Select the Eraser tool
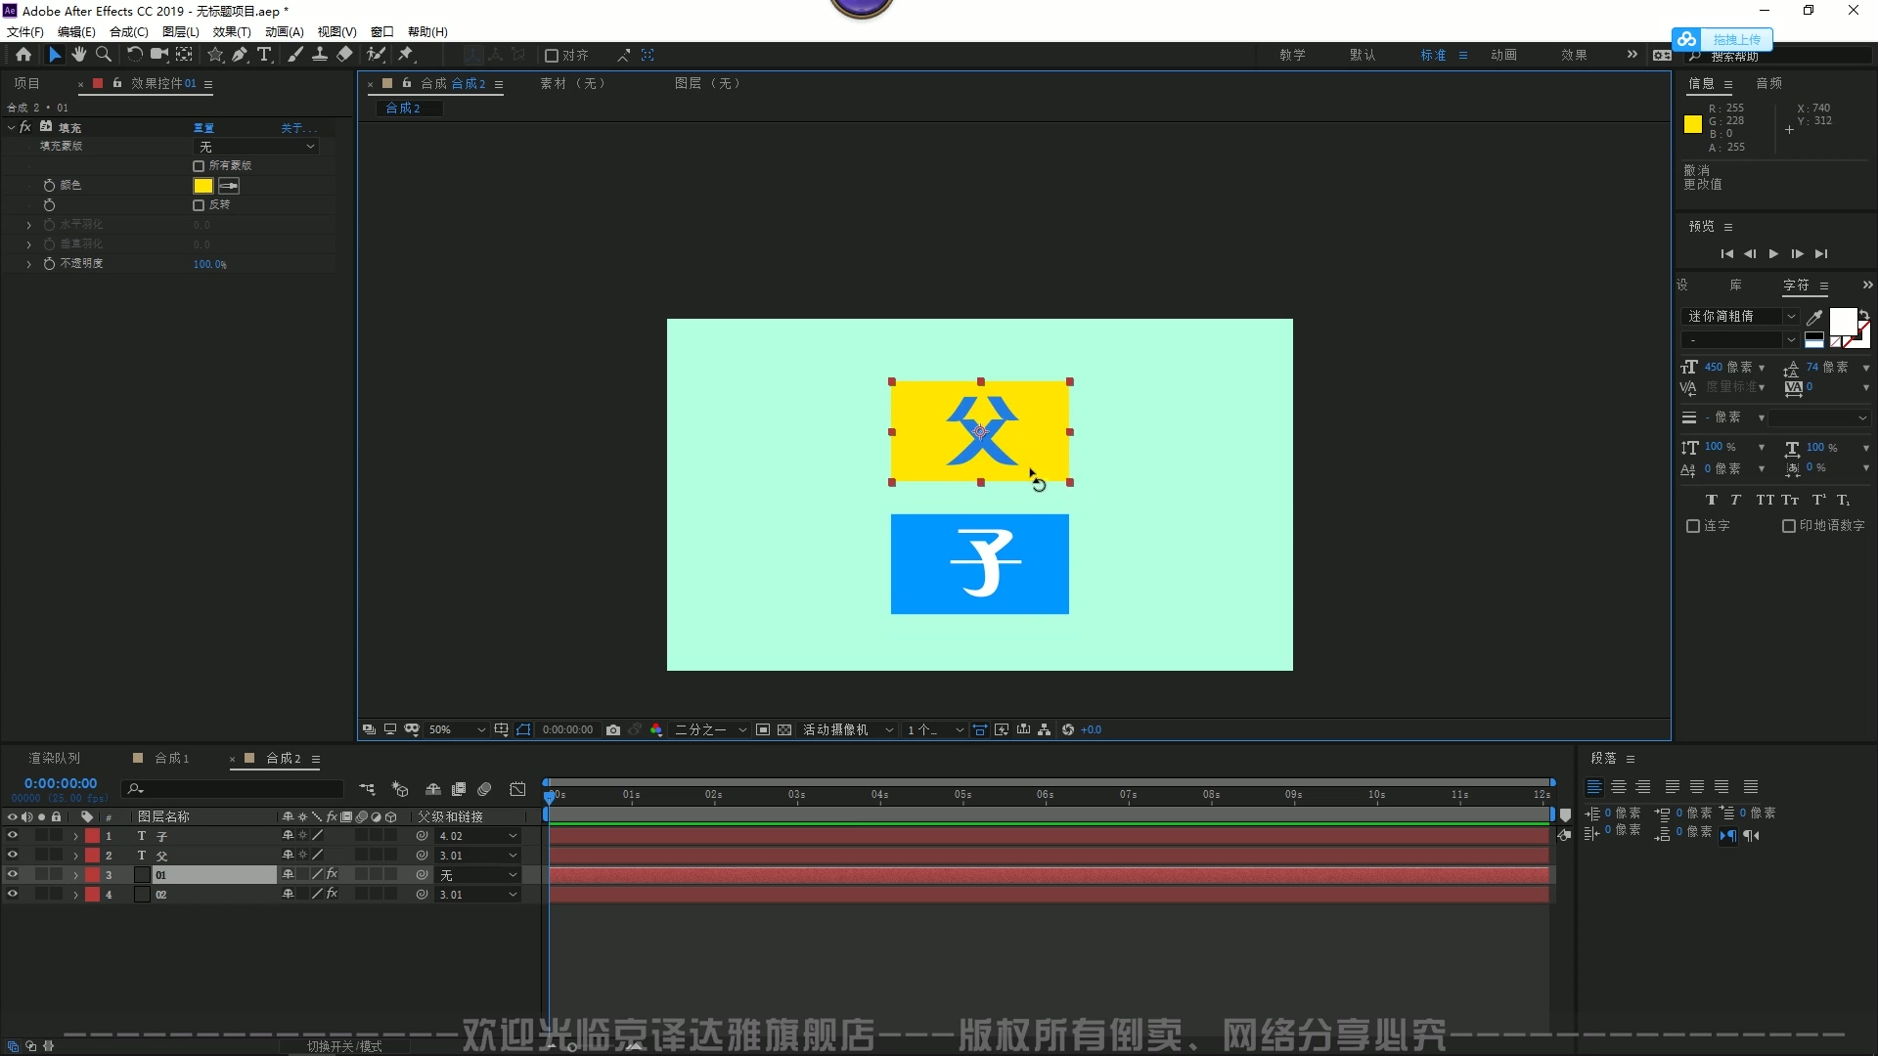 coord(344,55)
